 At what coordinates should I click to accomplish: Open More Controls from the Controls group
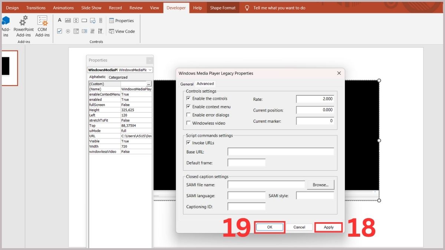tap(100, 31)
